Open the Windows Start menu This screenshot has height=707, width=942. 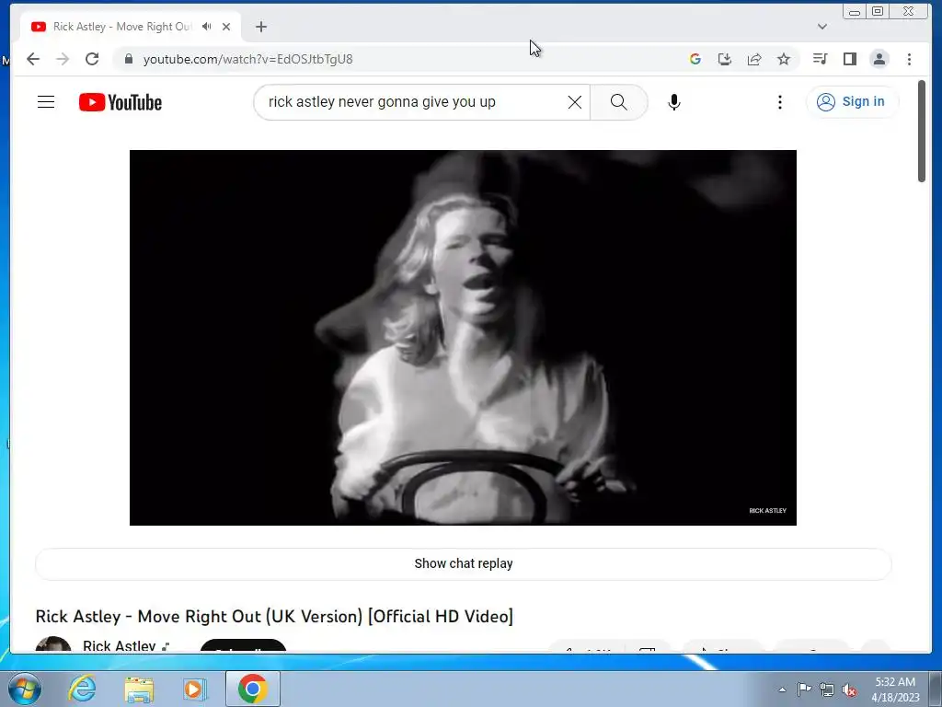point(24,689)
